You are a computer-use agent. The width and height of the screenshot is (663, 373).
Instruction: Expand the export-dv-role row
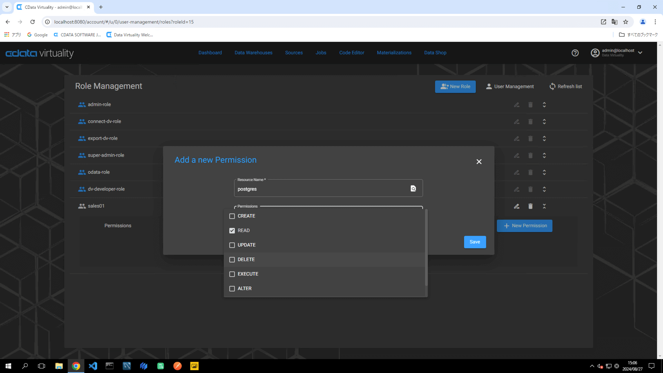[544, 138]
